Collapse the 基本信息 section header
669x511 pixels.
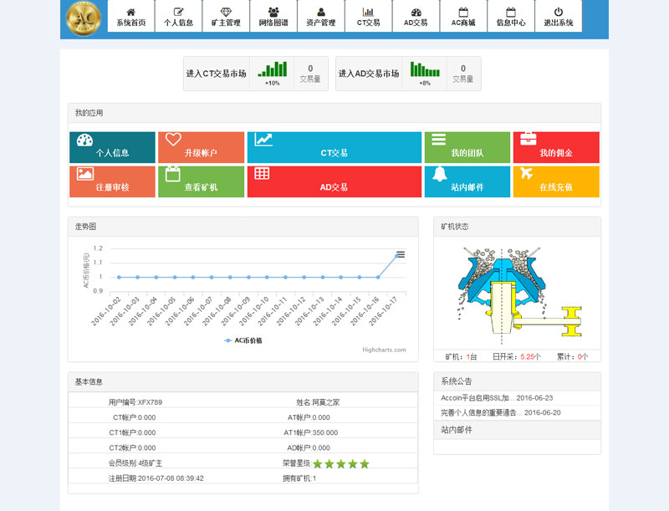tap(91, 381)
